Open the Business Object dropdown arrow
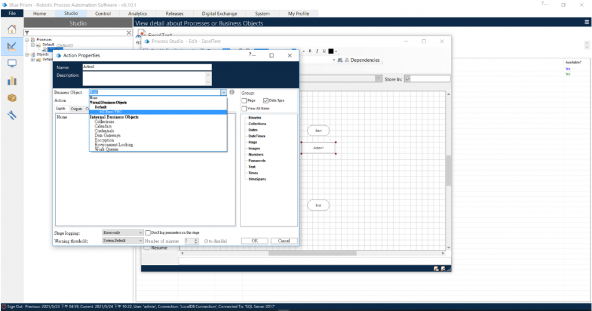Screen dimensions: 592x311 [224, 92]
